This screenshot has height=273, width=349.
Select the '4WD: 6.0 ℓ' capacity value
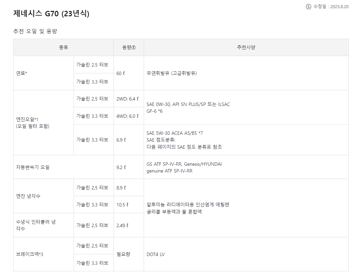(127, 116)
